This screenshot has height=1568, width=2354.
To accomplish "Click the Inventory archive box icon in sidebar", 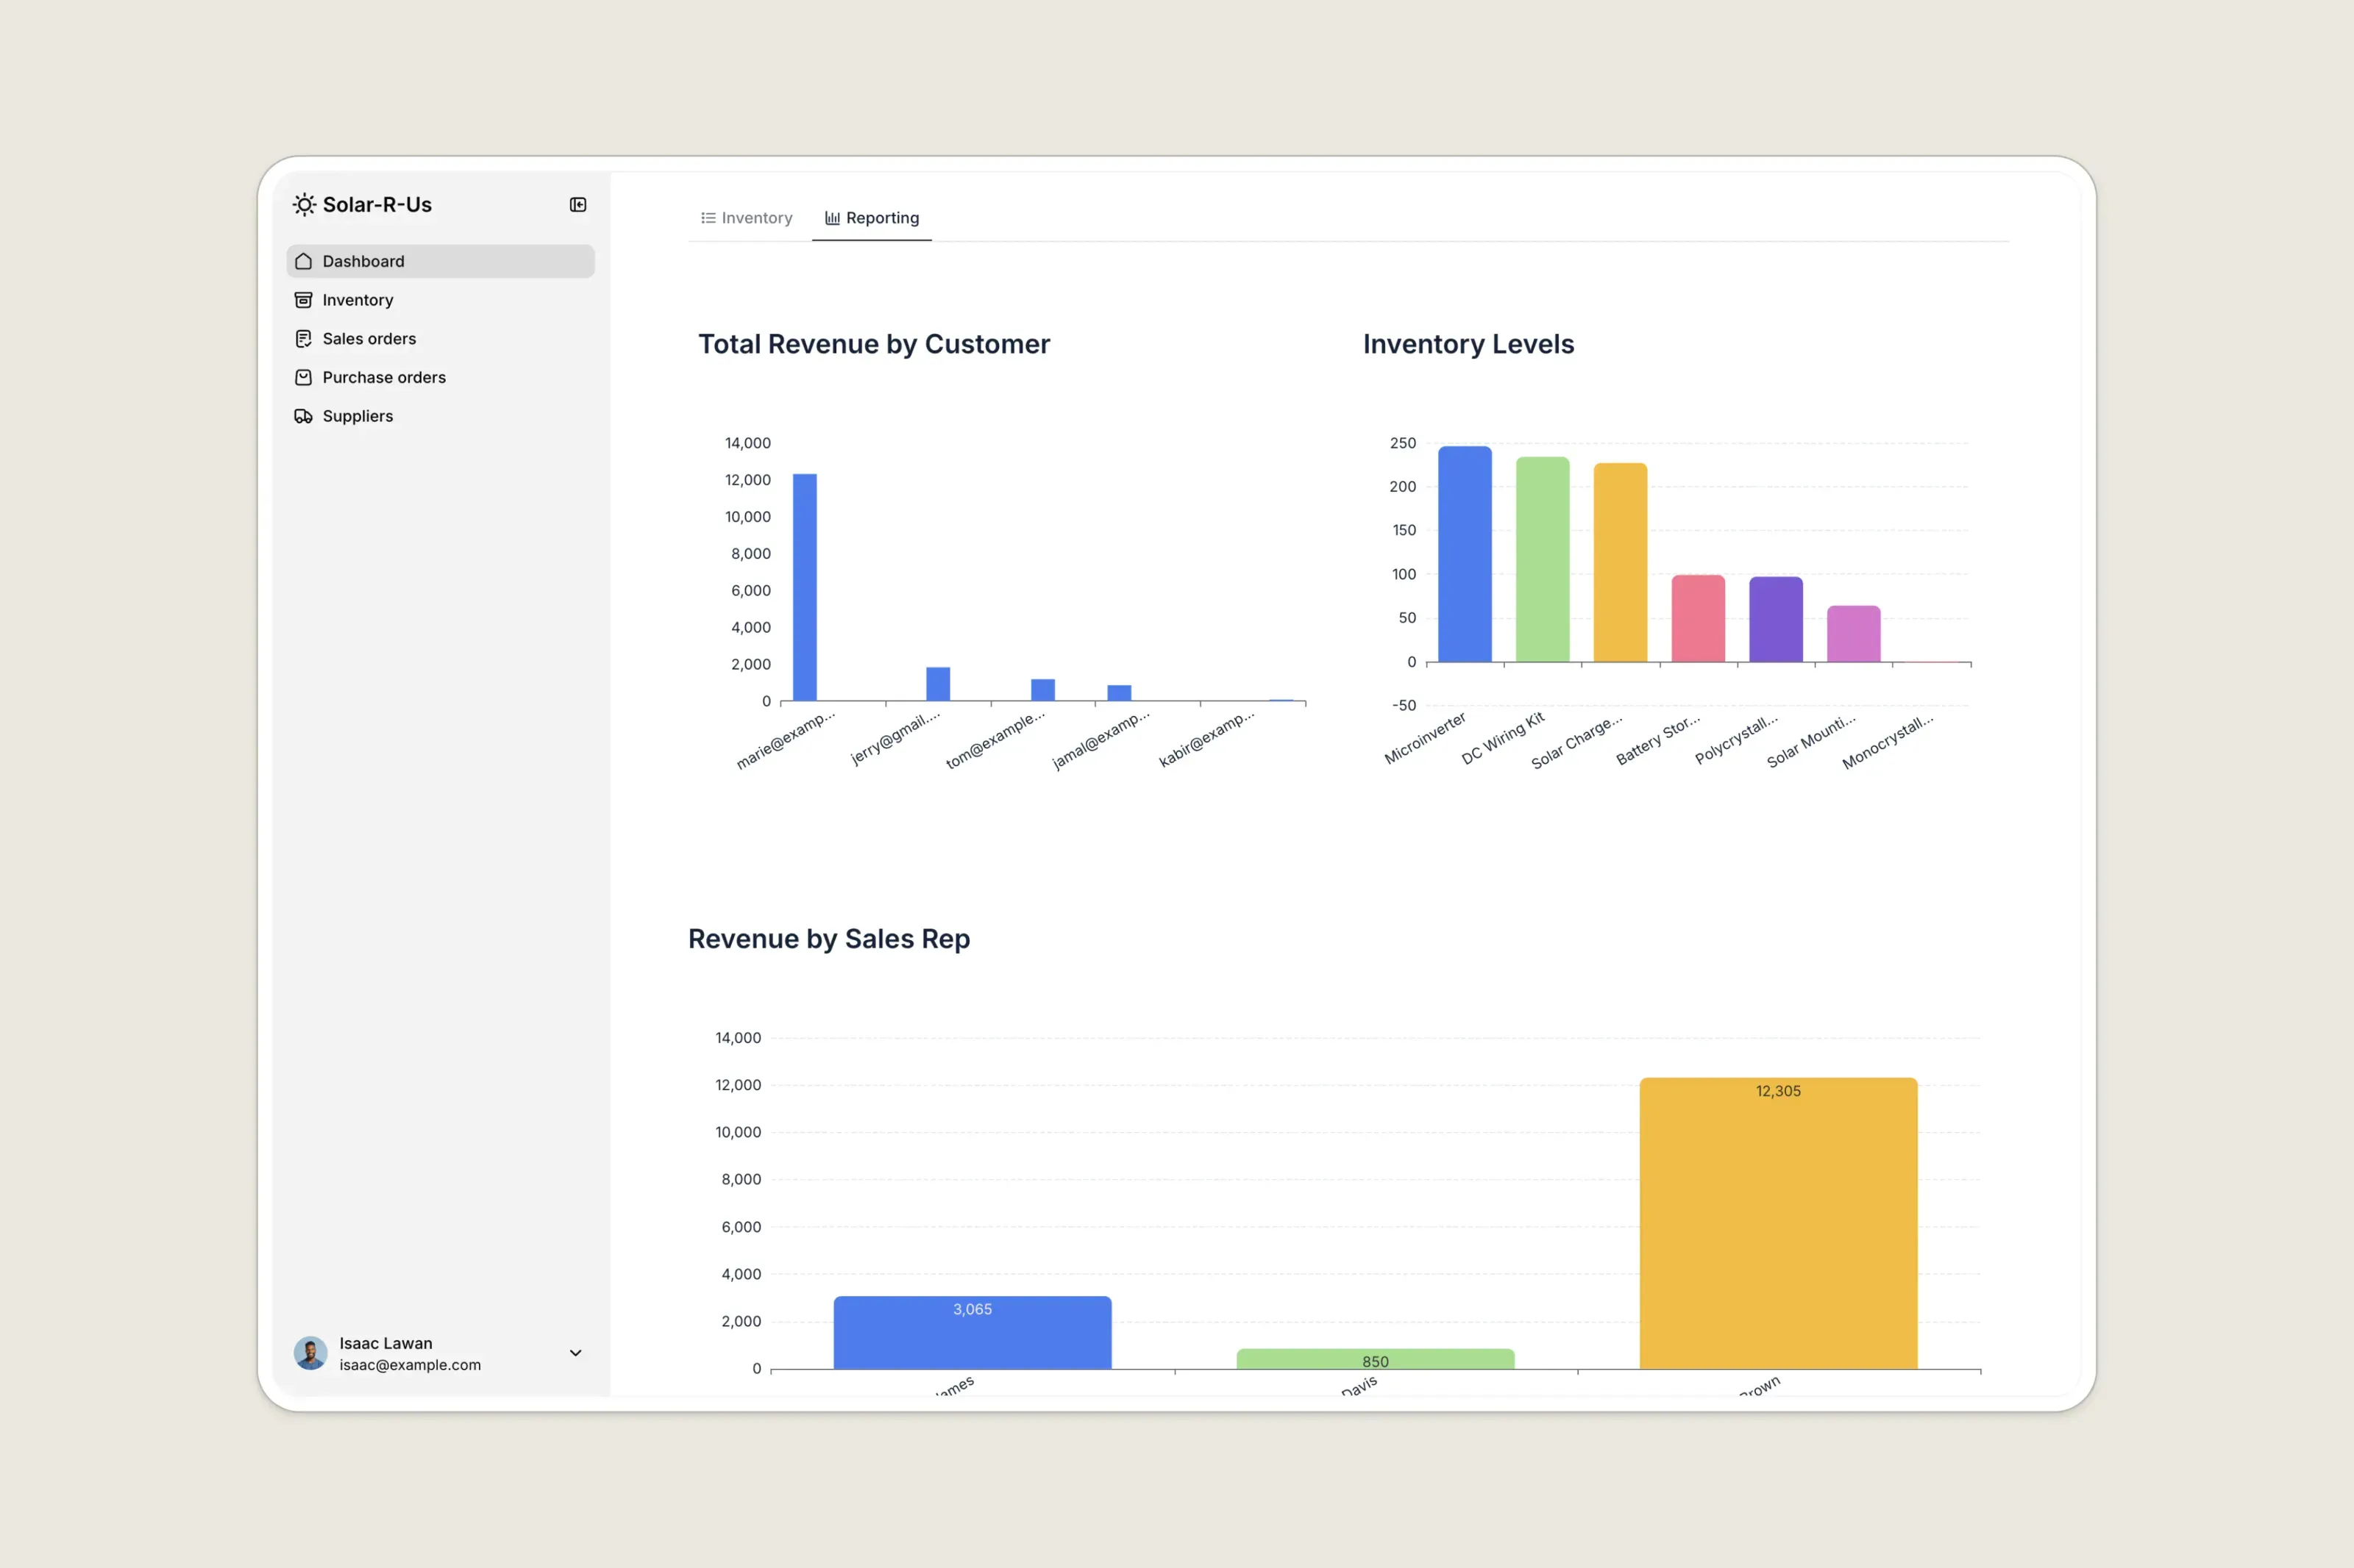I will [x=303, y=300].
